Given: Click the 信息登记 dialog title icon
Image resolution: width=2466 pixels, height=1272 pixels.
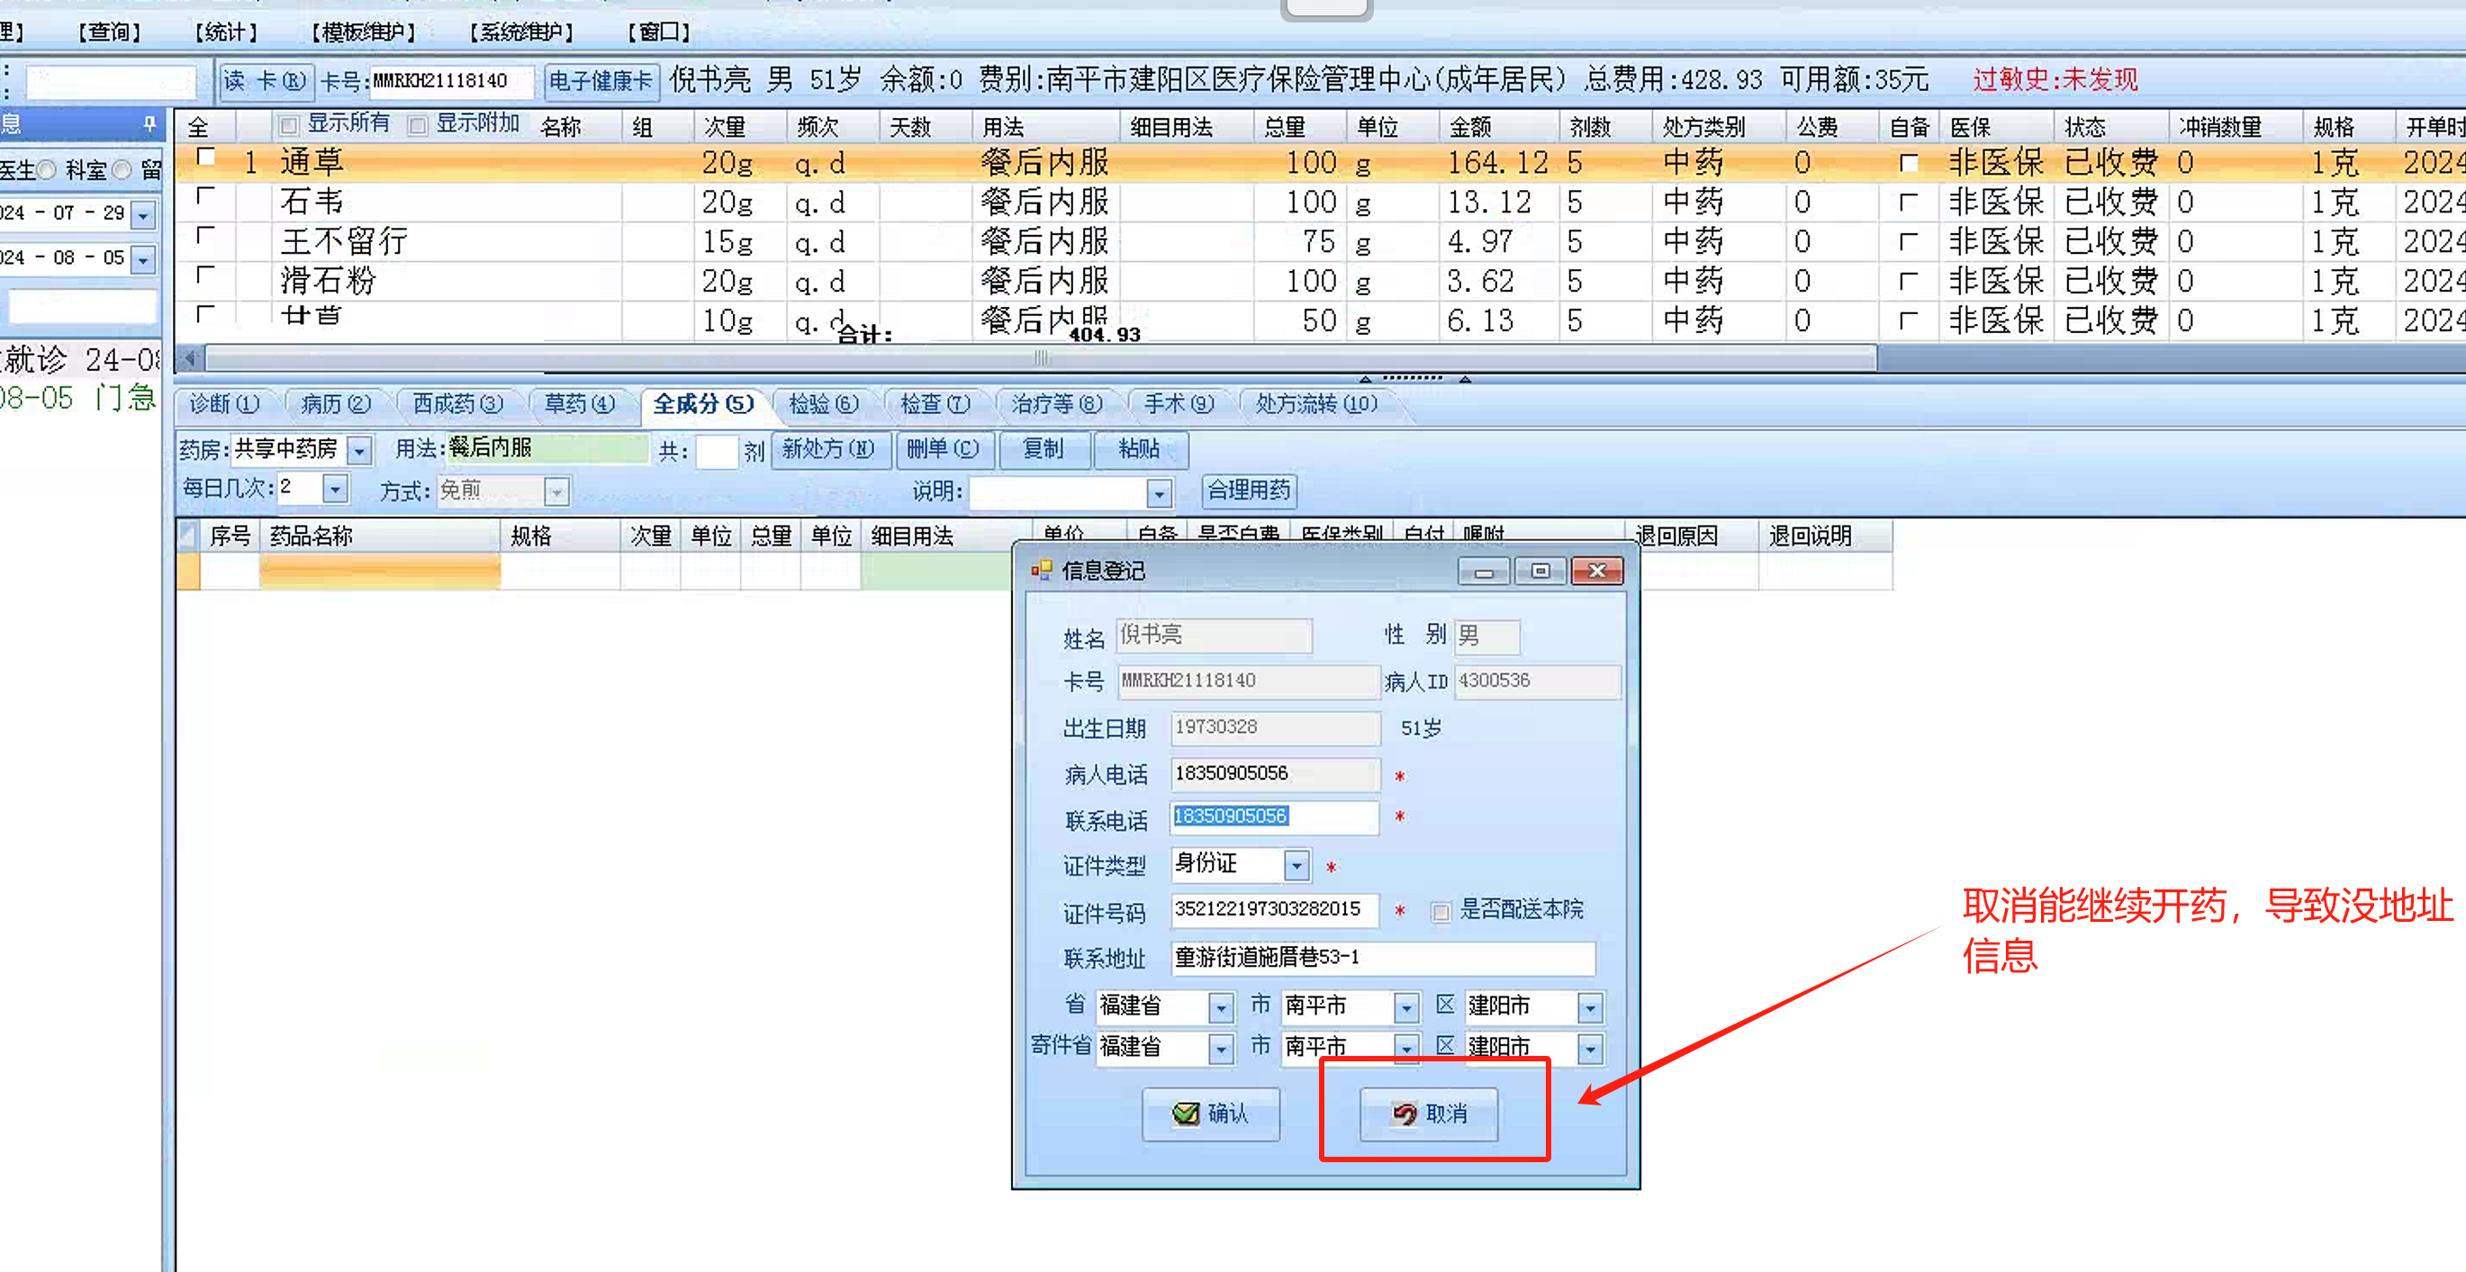Looking at the screenshot, I should 1041,571.
